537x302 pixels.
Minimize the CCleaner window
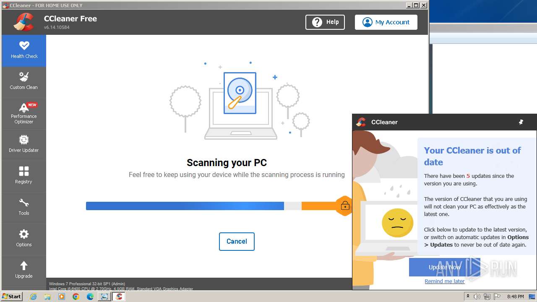coord(409,5)
